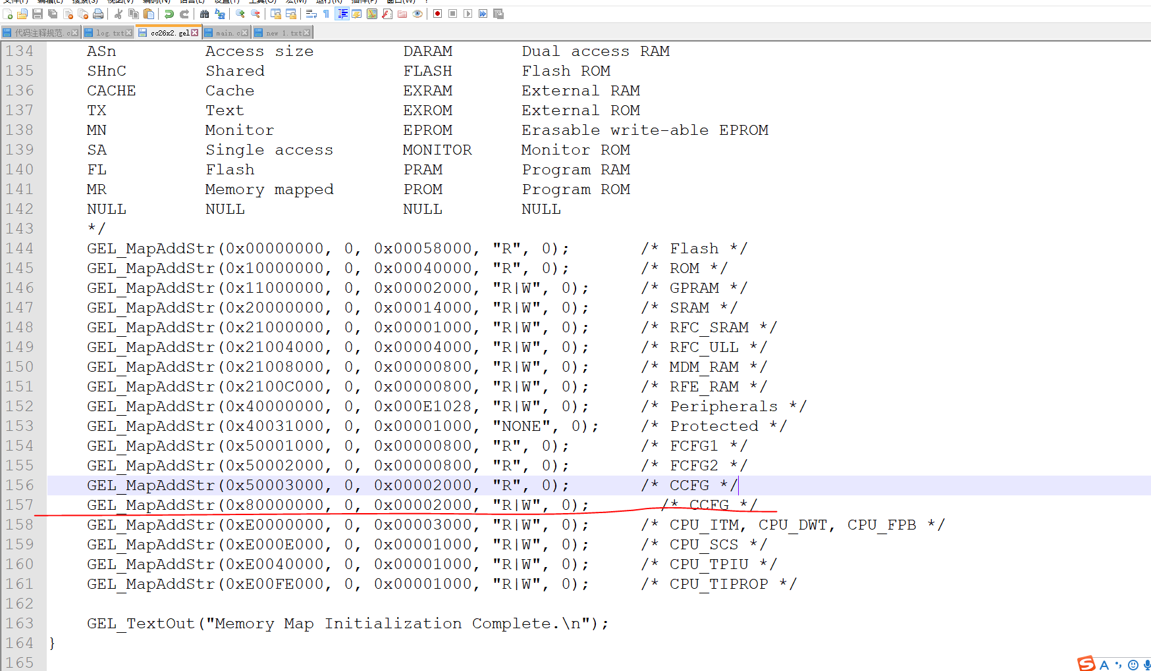The height and width of the screenshot is (671, 1151).
Task: Click the Peripherals comment on line 152
Action: 724,407
